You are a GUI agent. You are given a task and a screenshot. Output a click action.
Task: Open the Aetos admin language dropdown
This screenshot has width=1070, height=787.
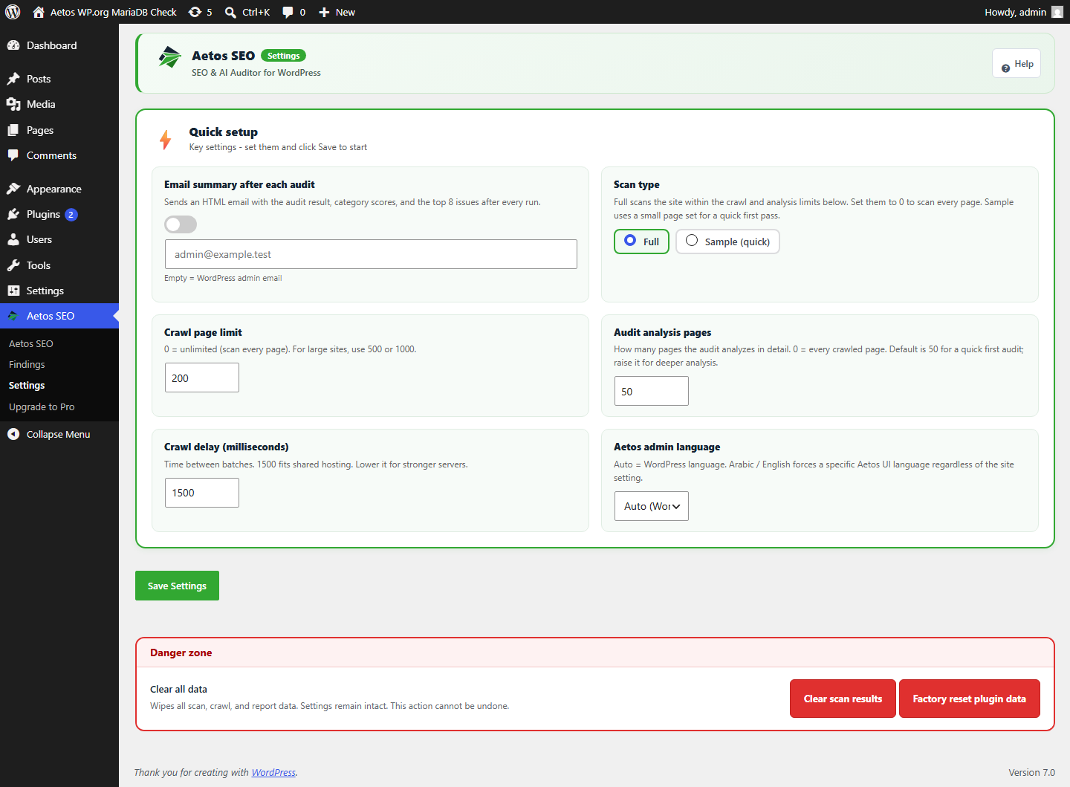pyautogui.click(x=652, y=506)
